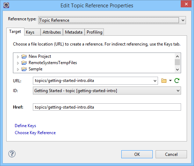The width and height of the screenshot is (194, 166).
Task: Expand the RemoteSystemsTempFiles tree node
Action: click(18, 63)
